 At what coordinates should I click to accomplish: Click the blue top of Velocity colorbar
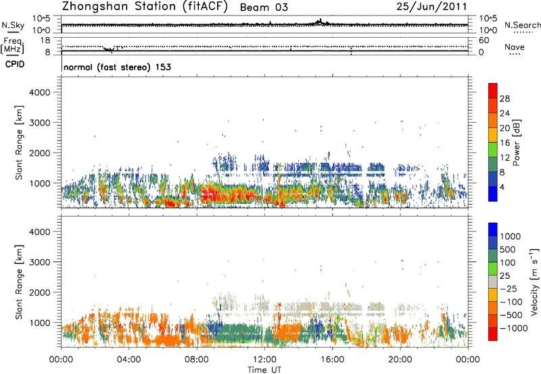(x=493, y=230)
